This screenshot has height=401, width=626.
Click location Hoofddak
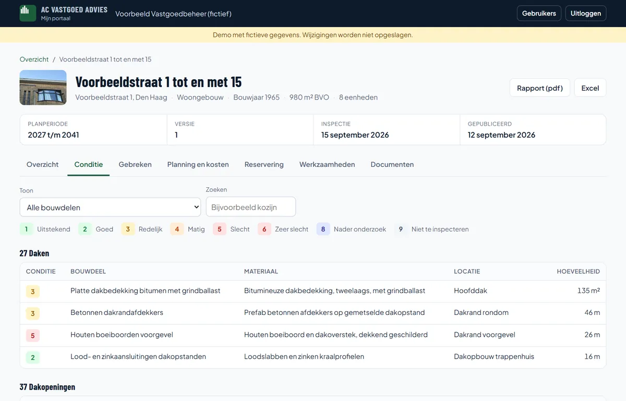pos(471,291)
